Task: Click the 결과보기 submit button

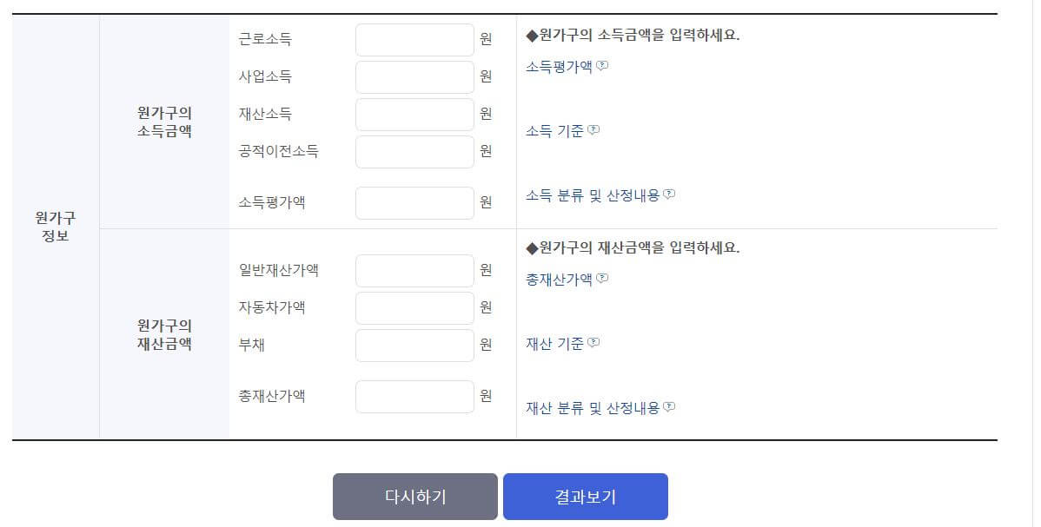Action: (585, 497)
